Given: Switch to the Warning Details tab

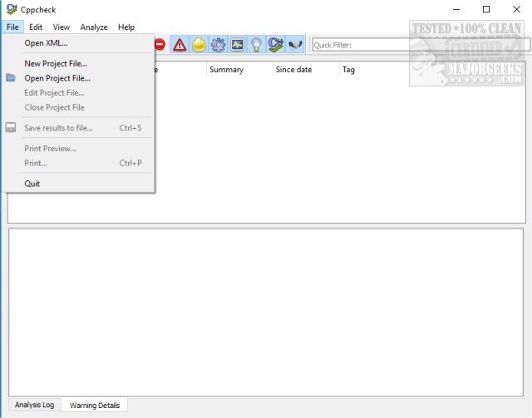Looking at the screenshot, I should 95,405.
